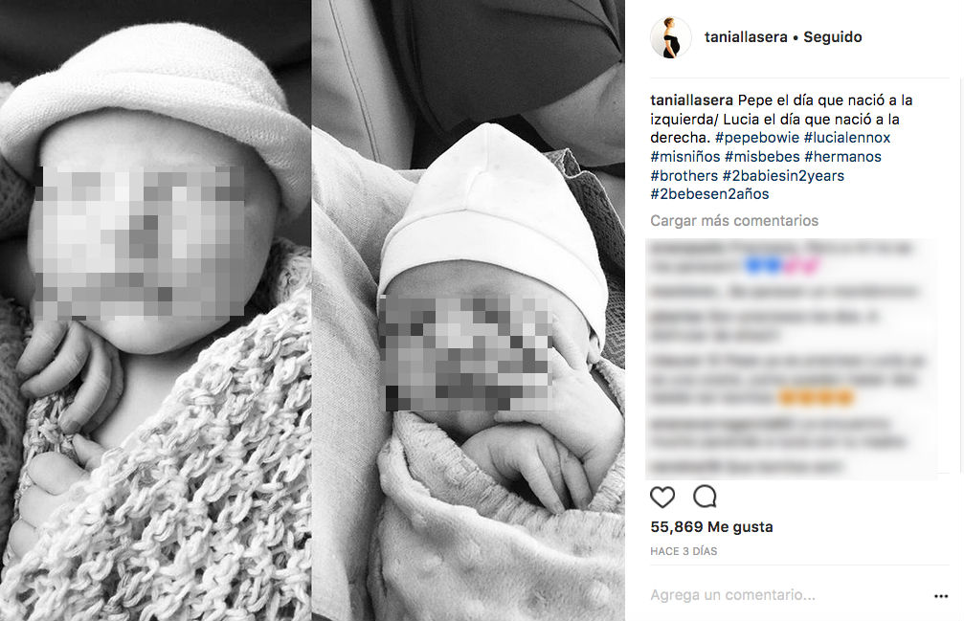Select the left baby photo with the brimmed hat
This screenshot has height=621, width=964.
[x=155, y=310]
